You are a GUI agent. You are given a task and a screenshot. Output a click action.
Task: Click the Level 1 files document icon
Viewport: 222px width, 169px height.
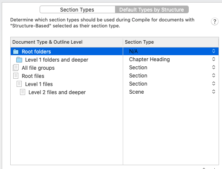[x=19, y=84]
